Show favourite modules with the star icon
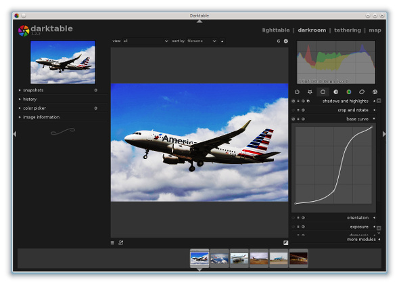The height and width of the screenshot is (285, 399). 310,92
